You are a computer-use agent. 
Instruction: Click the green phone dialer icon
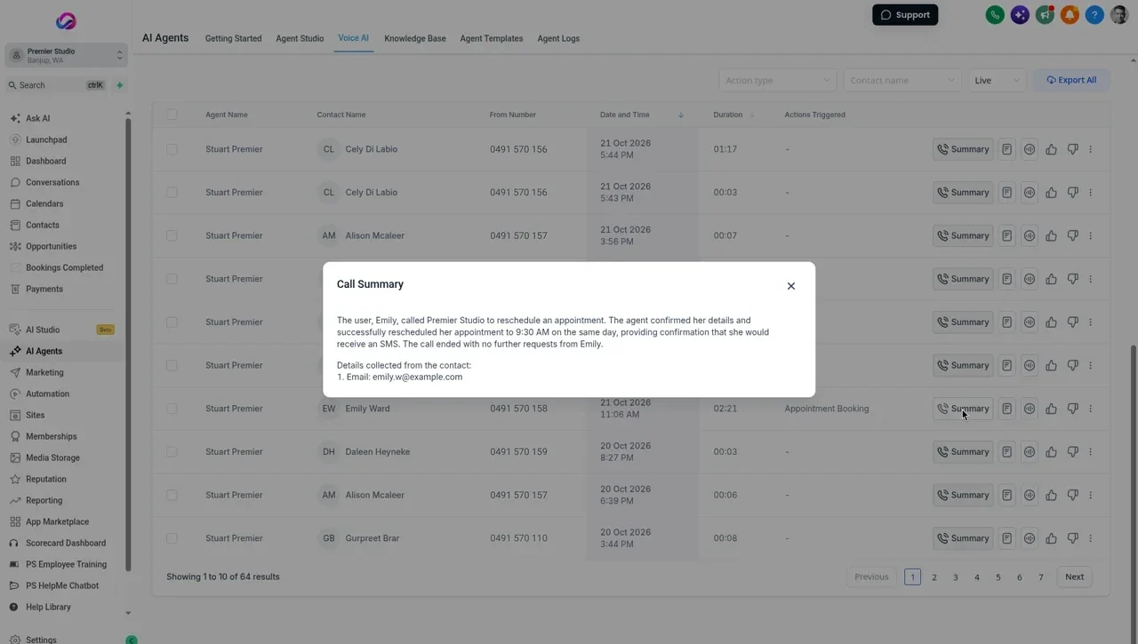tap(995, 15)
